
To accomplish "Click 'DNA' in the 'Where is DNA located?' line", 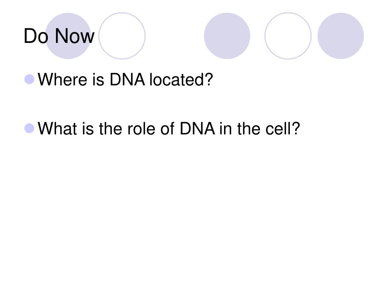I will [127, 80].
